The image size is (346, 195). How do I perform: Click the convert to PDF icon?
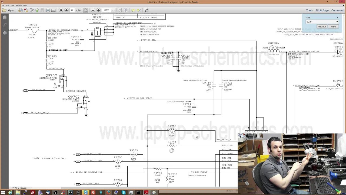click(20, 10)
